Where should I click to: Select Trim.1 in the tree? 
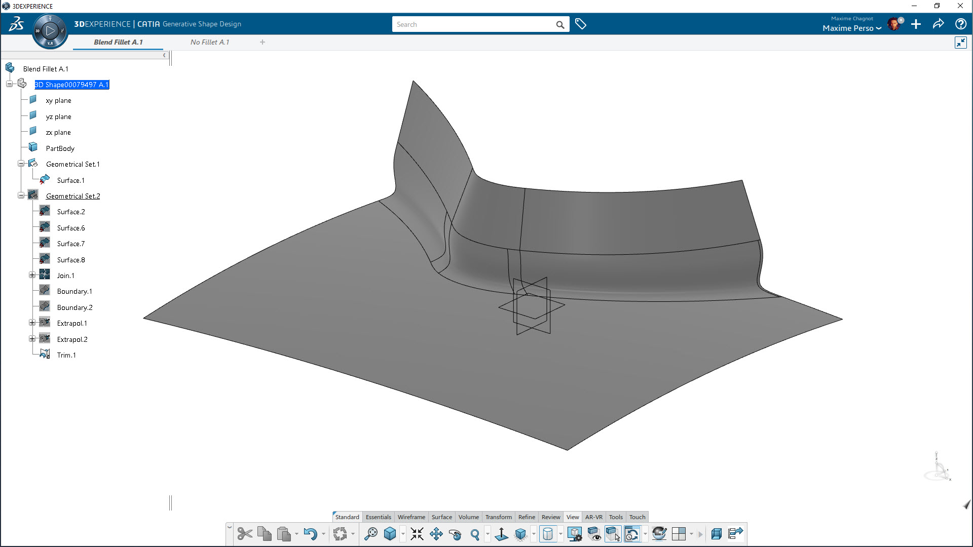click(66, 355)
